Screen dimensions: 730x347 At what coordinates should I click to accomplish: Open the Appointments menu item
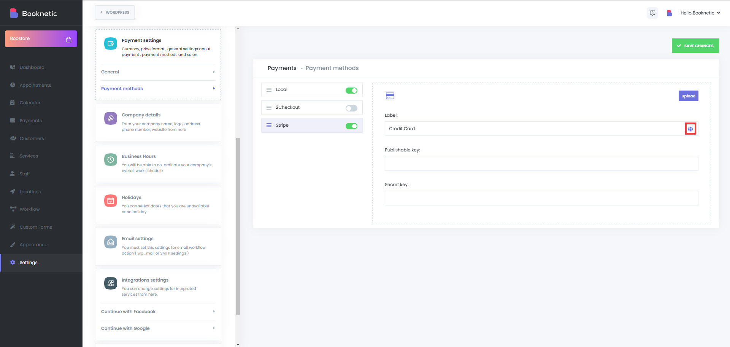tap(41, 85)
